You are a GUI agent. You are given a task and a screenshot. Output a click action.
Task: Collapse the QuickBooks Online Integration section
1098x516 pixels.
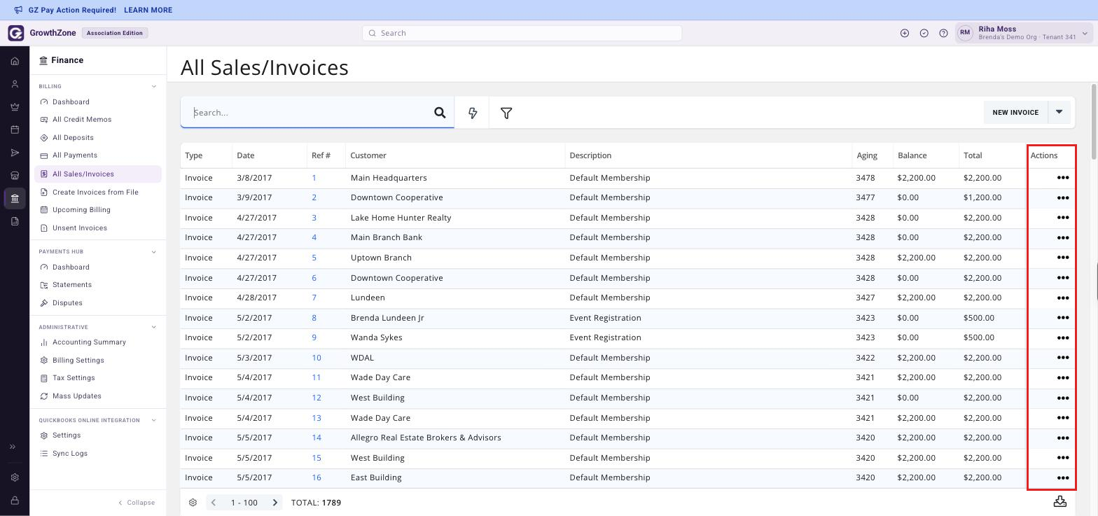click(x=154, y=421)
